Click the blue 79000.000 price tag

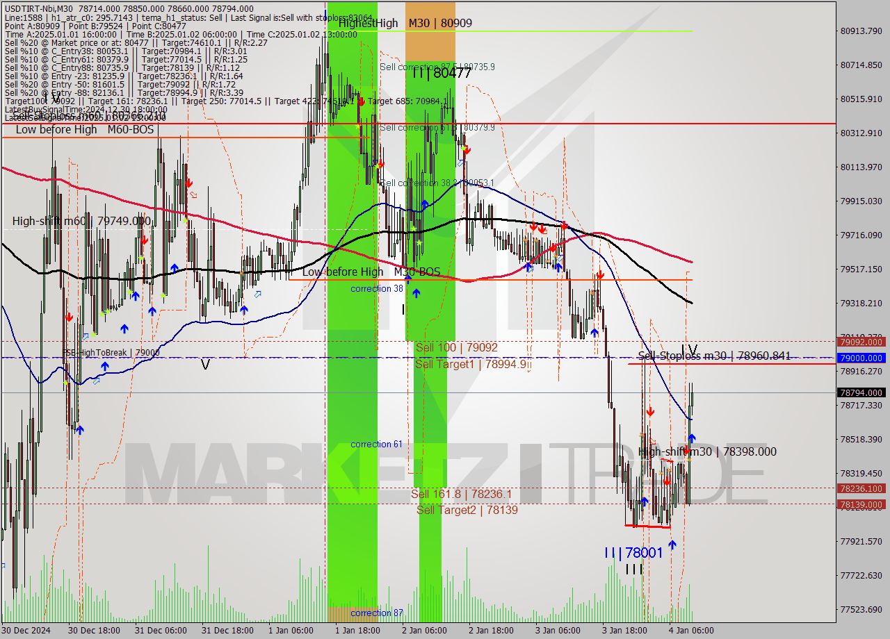[x=861, y=358]
